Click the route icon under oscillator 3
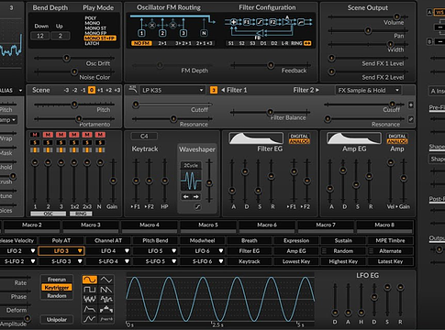Viewport: 445px width, 330px height. [x=61, y=149]
